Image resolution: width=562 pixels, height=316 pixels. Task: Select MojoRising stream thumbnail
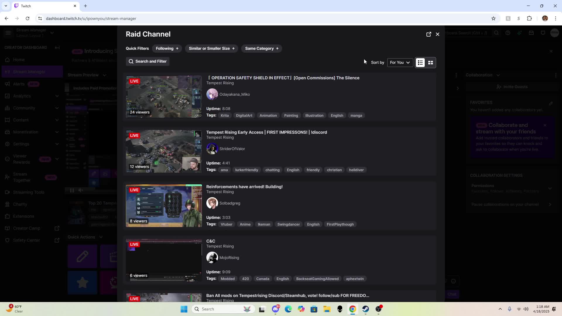tap(164, 260)
